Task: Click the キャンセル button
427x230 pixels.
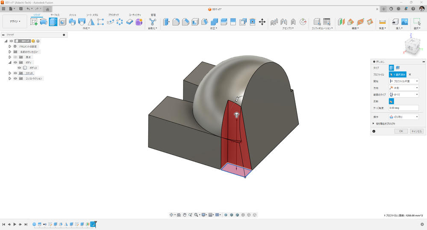Action: tap(417, 131)
